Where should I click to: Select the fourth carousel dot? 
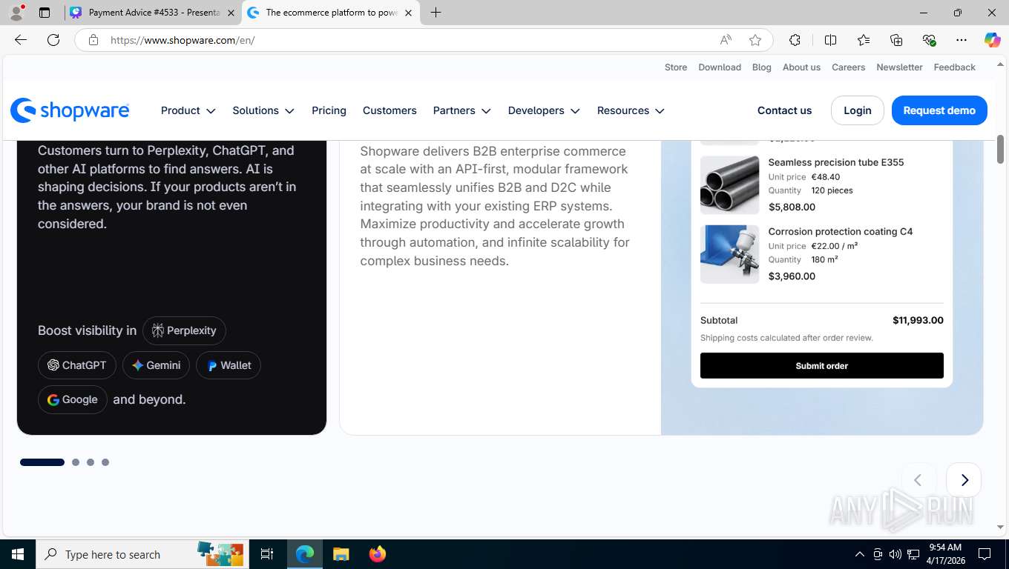[105, 462]
